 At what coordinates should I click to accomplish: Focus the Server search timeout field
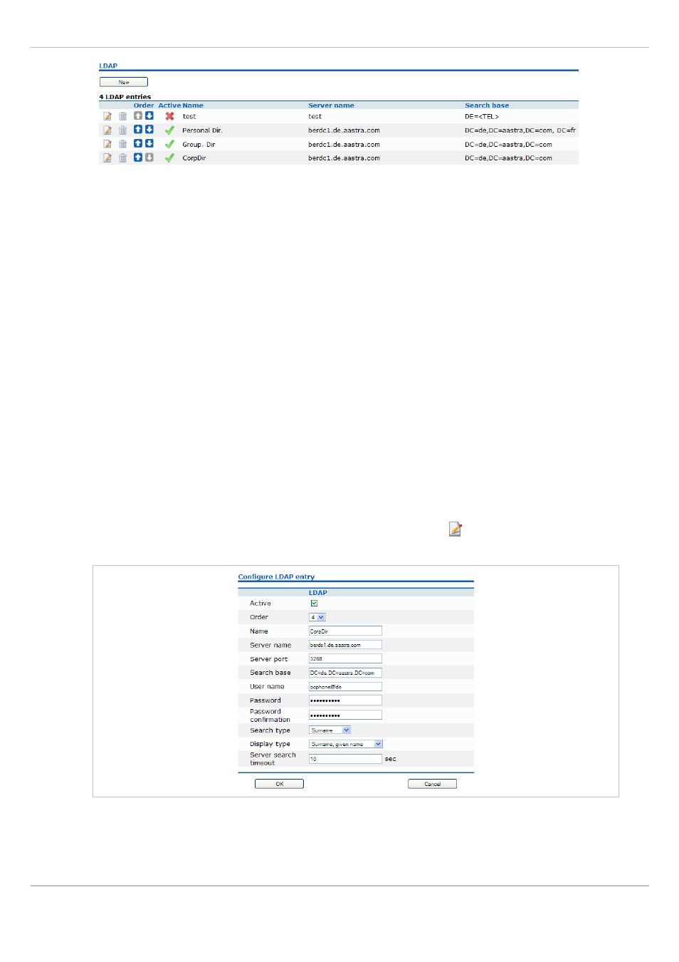coord(345,759)
